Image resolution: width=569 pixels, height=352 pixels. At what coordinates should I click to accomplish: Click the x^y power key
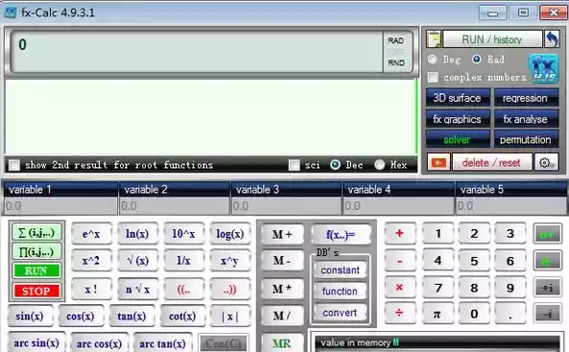230,261
